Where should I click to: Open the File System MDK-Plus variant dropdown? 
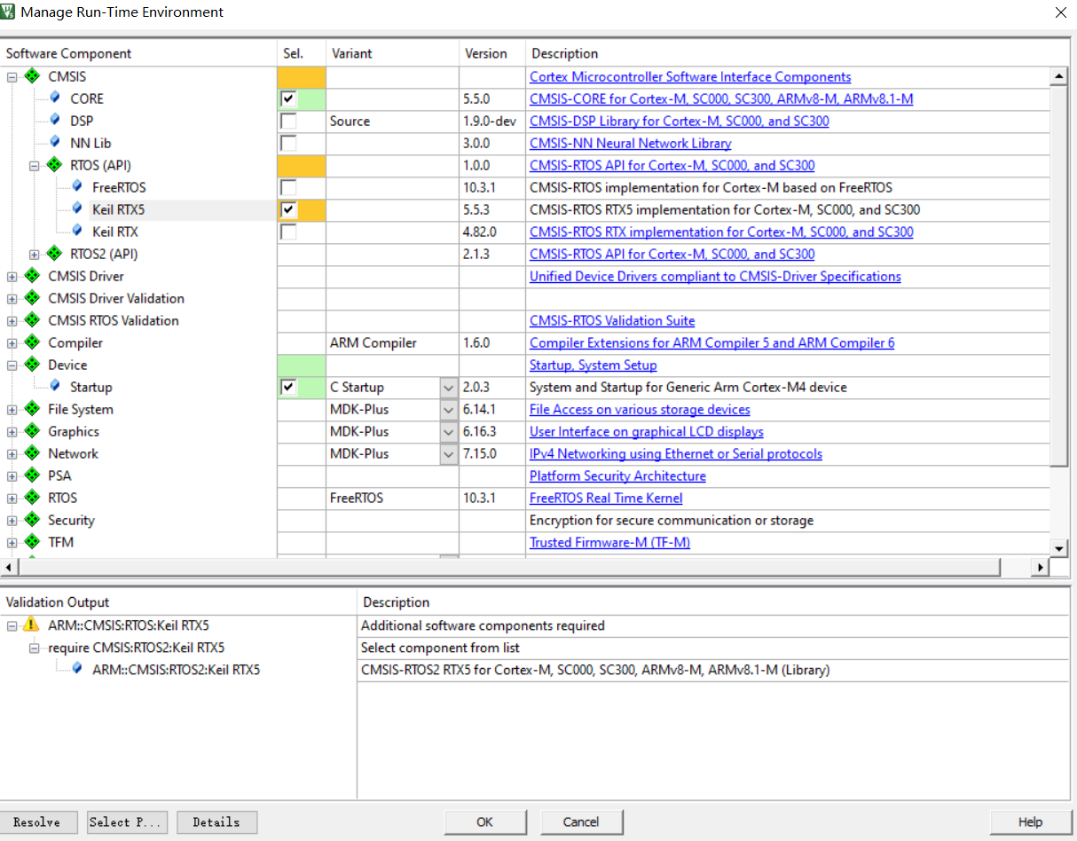(448, 410)
